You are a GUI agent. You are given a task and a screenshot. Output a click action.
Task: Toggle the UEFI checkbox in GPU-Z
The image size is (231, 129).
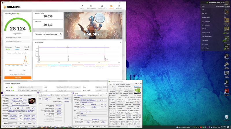[137, 95]
